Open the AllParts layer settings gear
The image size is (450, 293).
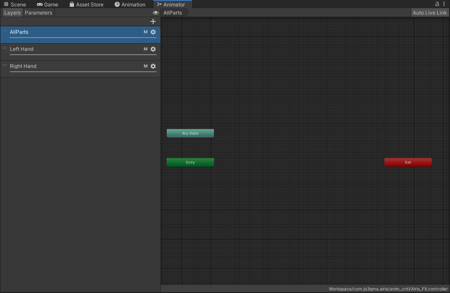(x=153, y=32)
